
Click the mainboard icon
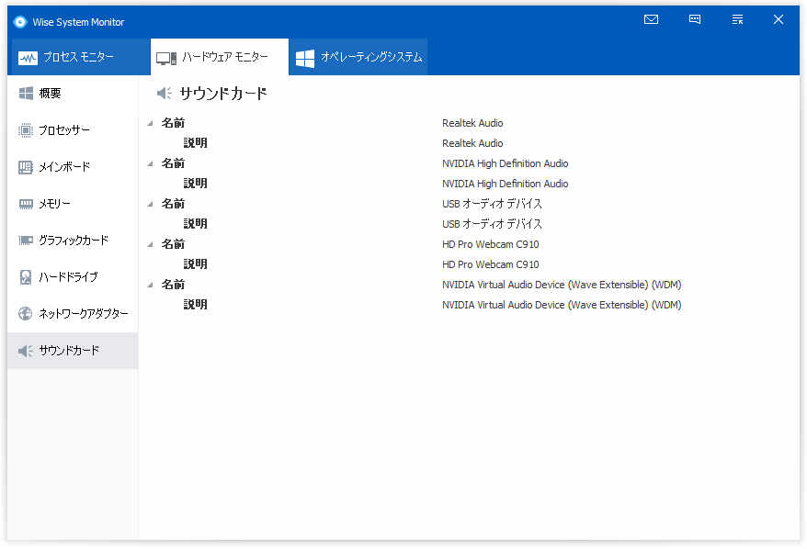click(x=25, y=167)
